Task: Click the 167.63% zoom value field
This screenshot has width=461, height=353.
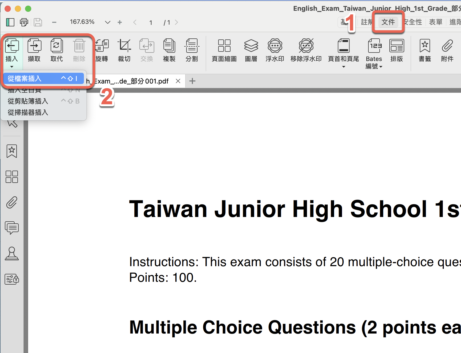Action: click(x=82, y=22)
